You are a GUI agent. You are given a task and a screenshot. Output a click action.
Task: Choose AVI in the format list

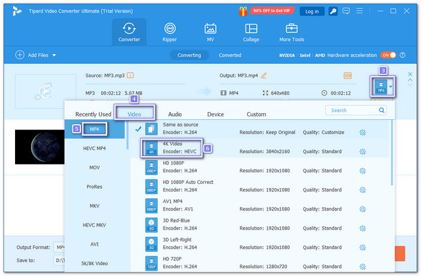tap(94, 244)
